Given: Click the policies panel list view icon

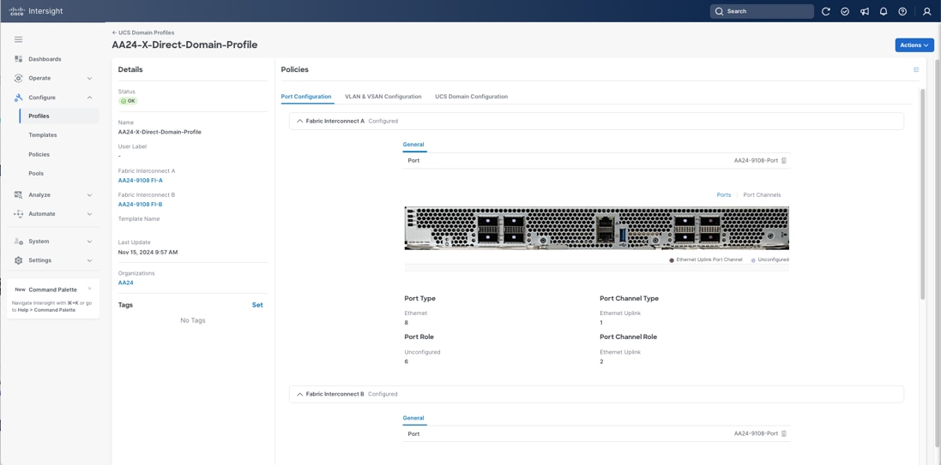Looking at the screenshot, I should point(916,69).
